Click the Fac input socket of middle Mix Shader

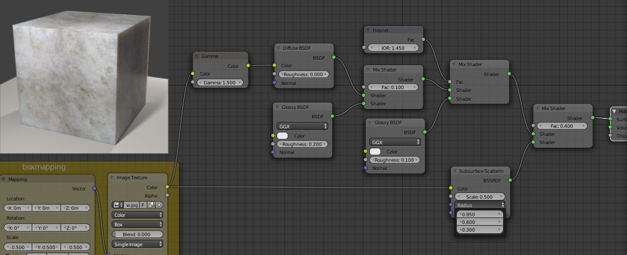[450, 82]
